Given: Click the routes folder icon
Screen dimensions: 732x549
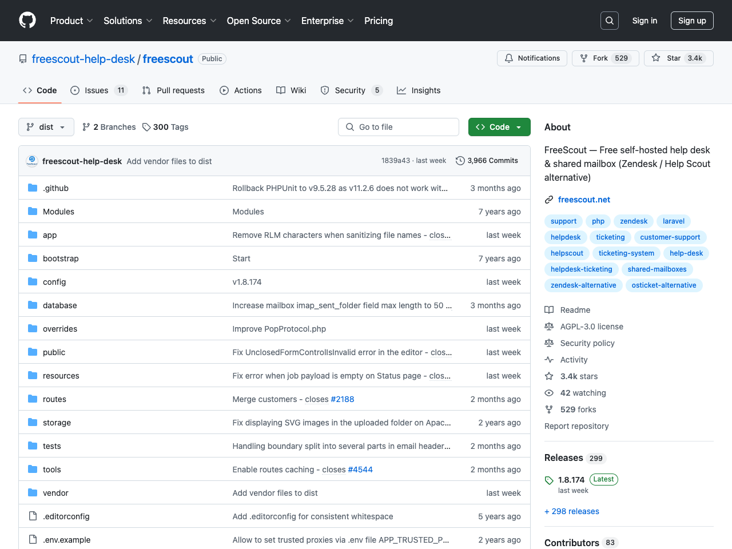Looking at the screenshot, I should (x=33, y=399).
